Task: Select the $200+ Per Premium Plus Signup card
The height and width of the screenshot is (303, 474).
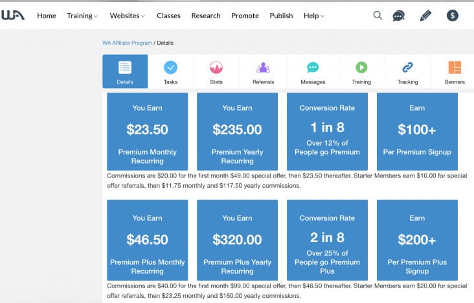Action: coord(417,240)
